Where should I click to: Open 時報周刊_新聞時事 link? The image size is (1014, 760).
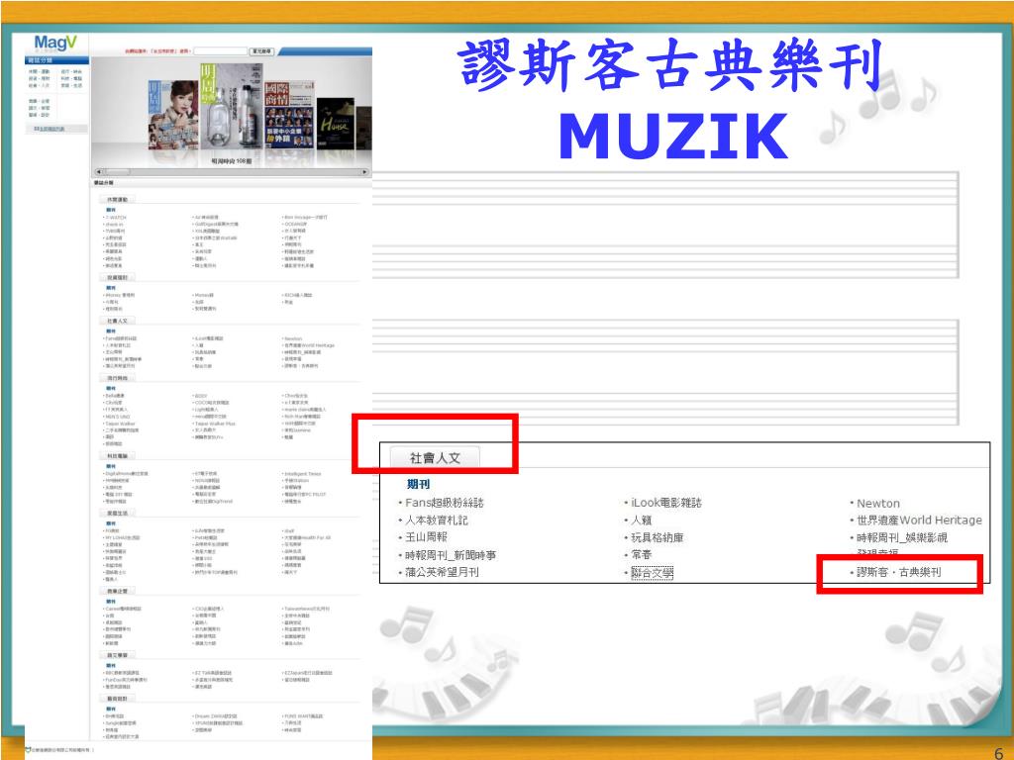pos(451,555)
